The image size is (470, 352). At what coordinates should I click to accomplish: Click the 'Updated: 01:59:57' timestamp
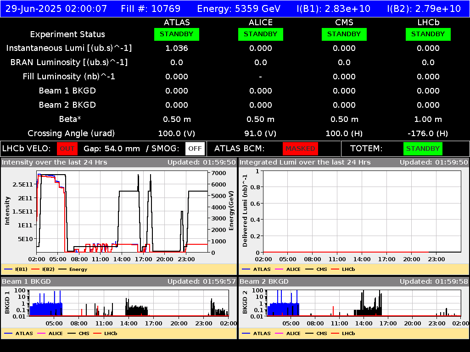point(202,282)
